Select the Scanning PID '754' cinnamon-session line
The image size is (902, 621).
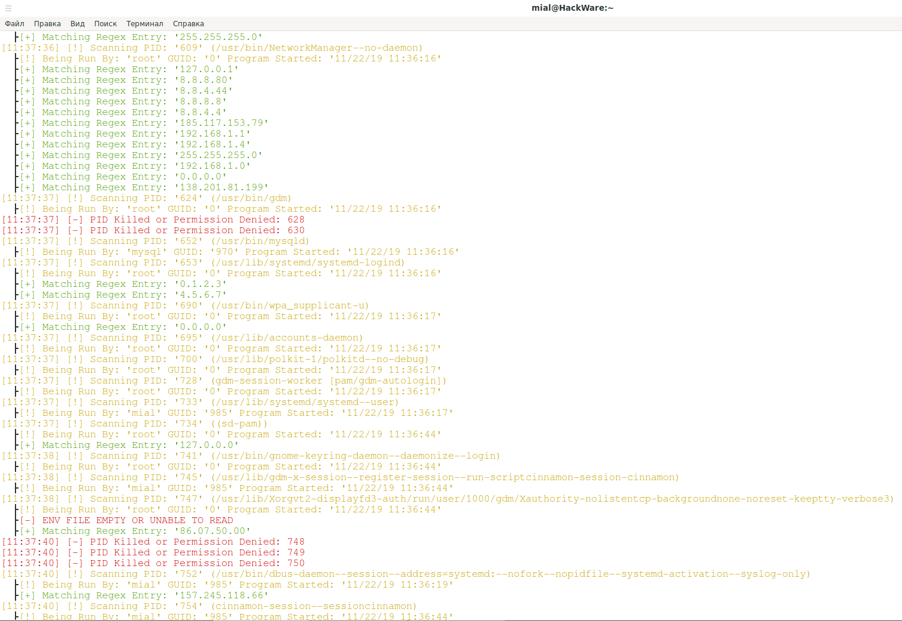click(x=210, y=606)
